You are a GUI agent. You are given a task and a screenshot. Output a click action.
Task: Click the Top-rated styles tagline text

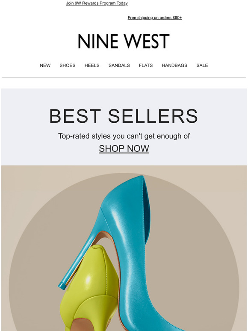tap(124, 136)
